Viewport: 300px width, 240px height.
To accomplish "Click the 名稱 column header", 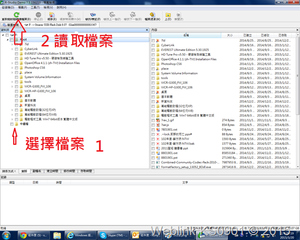I will click(x=186, y=35).
